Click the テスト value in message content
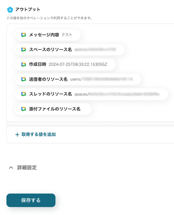The image size is (174, 215). click(67, 35)
